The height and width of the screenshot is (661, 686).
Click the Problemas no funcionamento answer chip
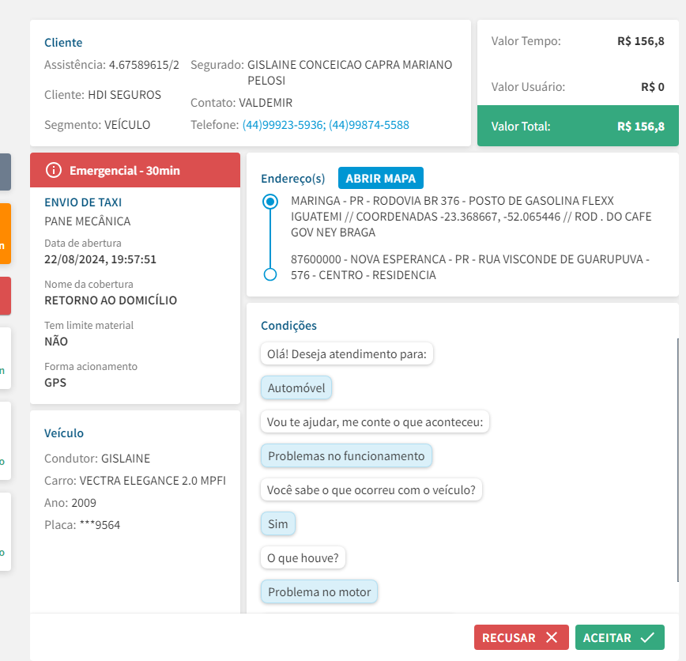pos(346,455)
